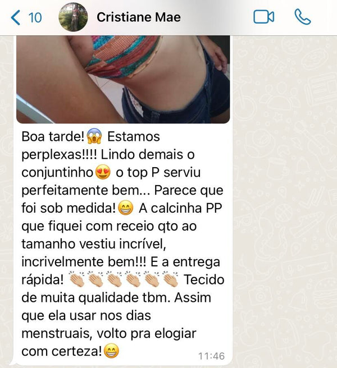Tap the heart-eyes emoji after conjuntinho

[x=103, y=172]
